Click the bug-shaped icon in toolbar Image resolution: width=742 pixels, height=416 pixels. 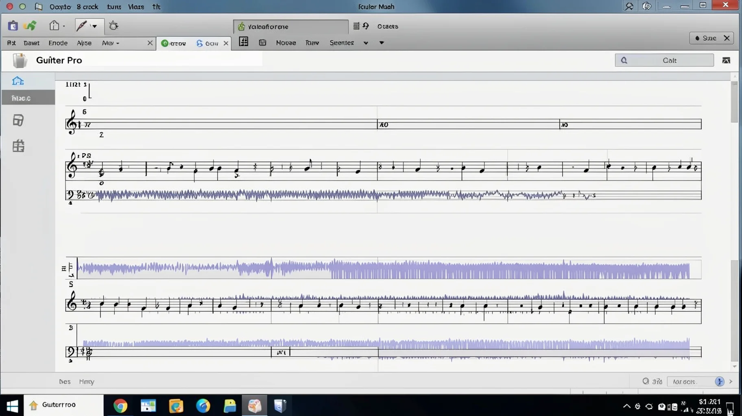point(113,26)
